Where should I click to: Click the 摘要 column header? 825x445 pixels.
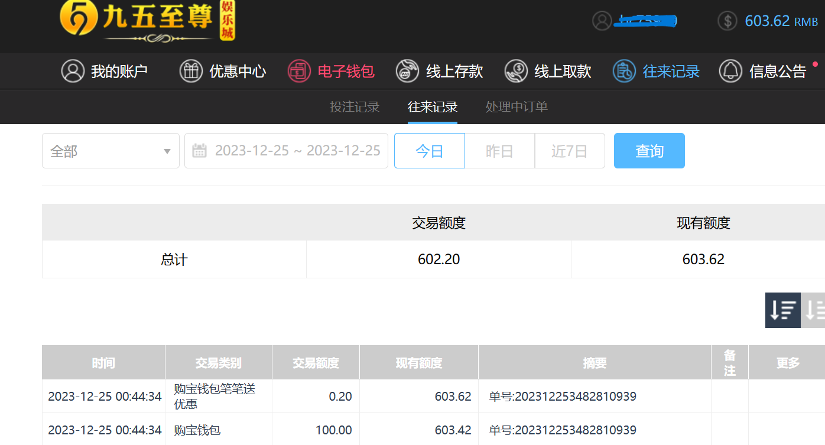pos(595,362)
